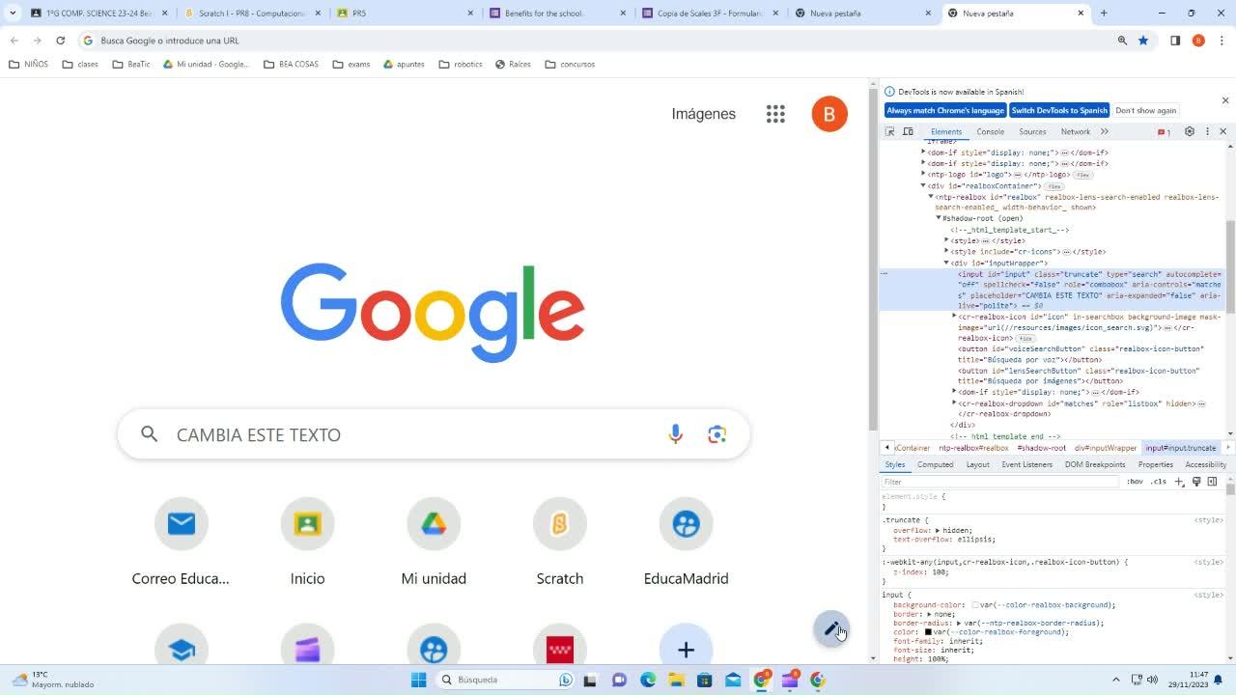The image size is (1236, 695).
Task: Show hidden system tray icons
Action: point(1116,680)
